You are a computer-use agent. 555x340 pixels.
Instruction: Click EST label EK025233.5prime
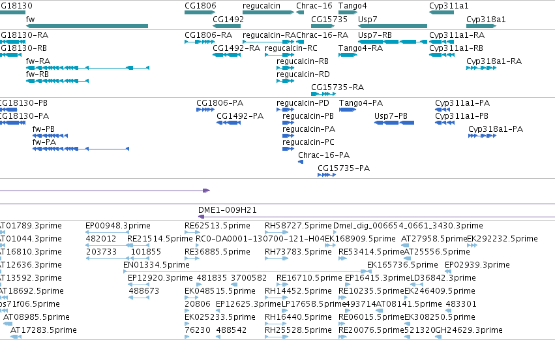click(x=220, y=317)
